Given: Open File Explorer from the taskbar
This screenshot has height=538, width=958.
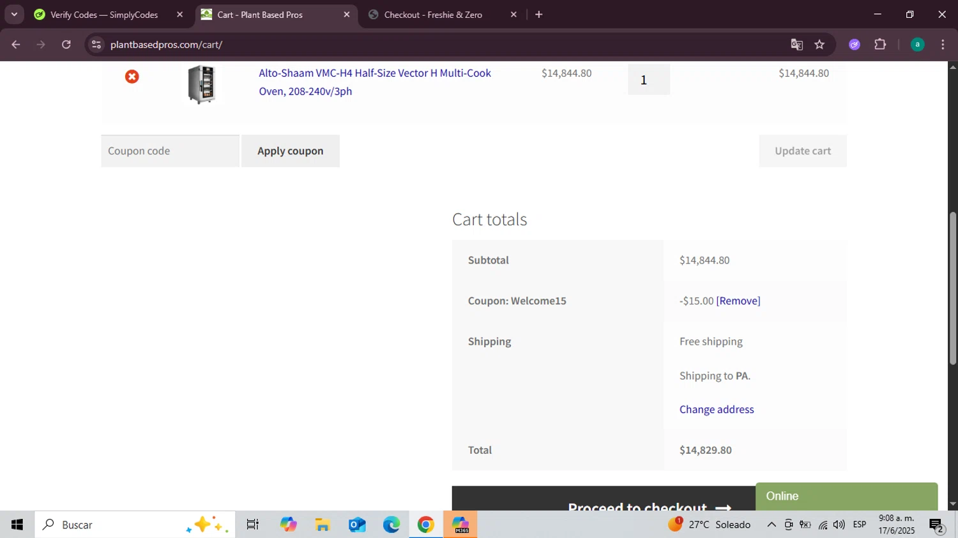Looking at the screenshot, I should 323,525.
